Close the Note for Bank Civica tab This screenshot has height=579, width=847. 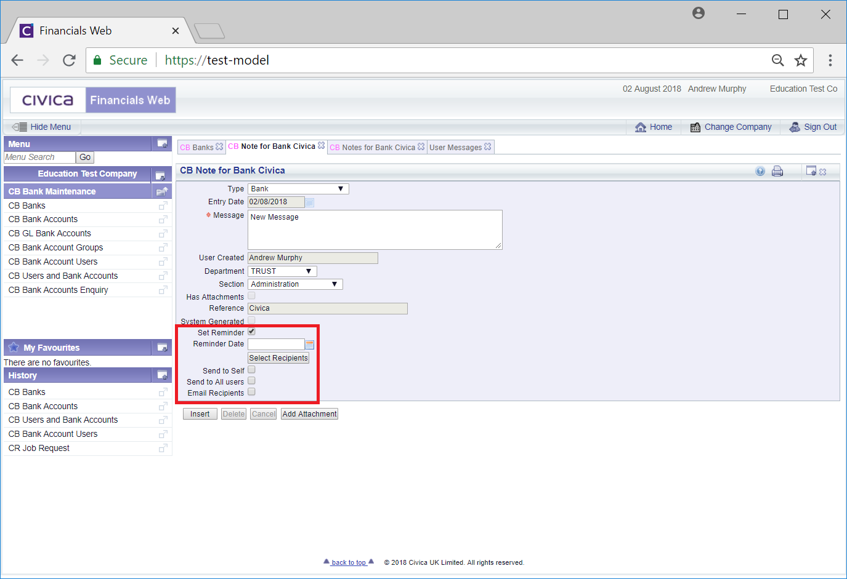[321, 146]
